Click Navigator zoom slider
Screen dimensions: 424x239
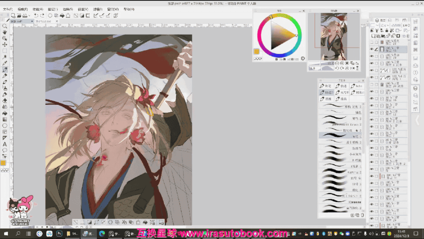pos(321,63)
